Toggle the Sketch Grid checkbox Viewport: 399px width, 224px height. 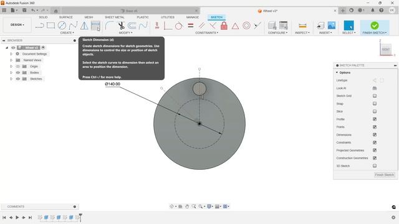[375, 96]
